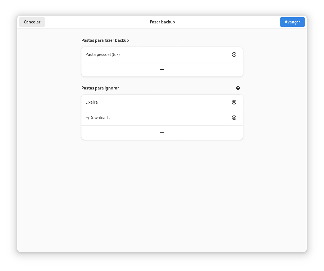Viewport: 324px width, 271px height.
Task: Remove Lixeira from the ignored folders
Action: tap(234, 102)
